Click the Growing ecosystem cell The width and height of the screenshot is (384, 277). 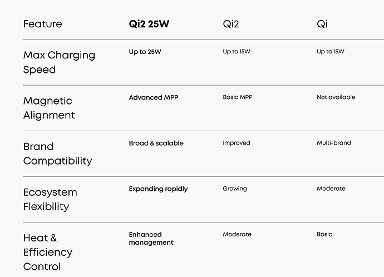click(x=234, y=189)
